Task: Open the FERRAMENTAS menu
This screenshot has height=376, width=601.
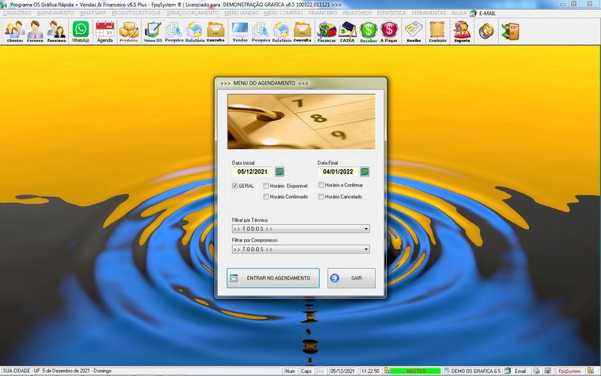Action: (428, 13)
